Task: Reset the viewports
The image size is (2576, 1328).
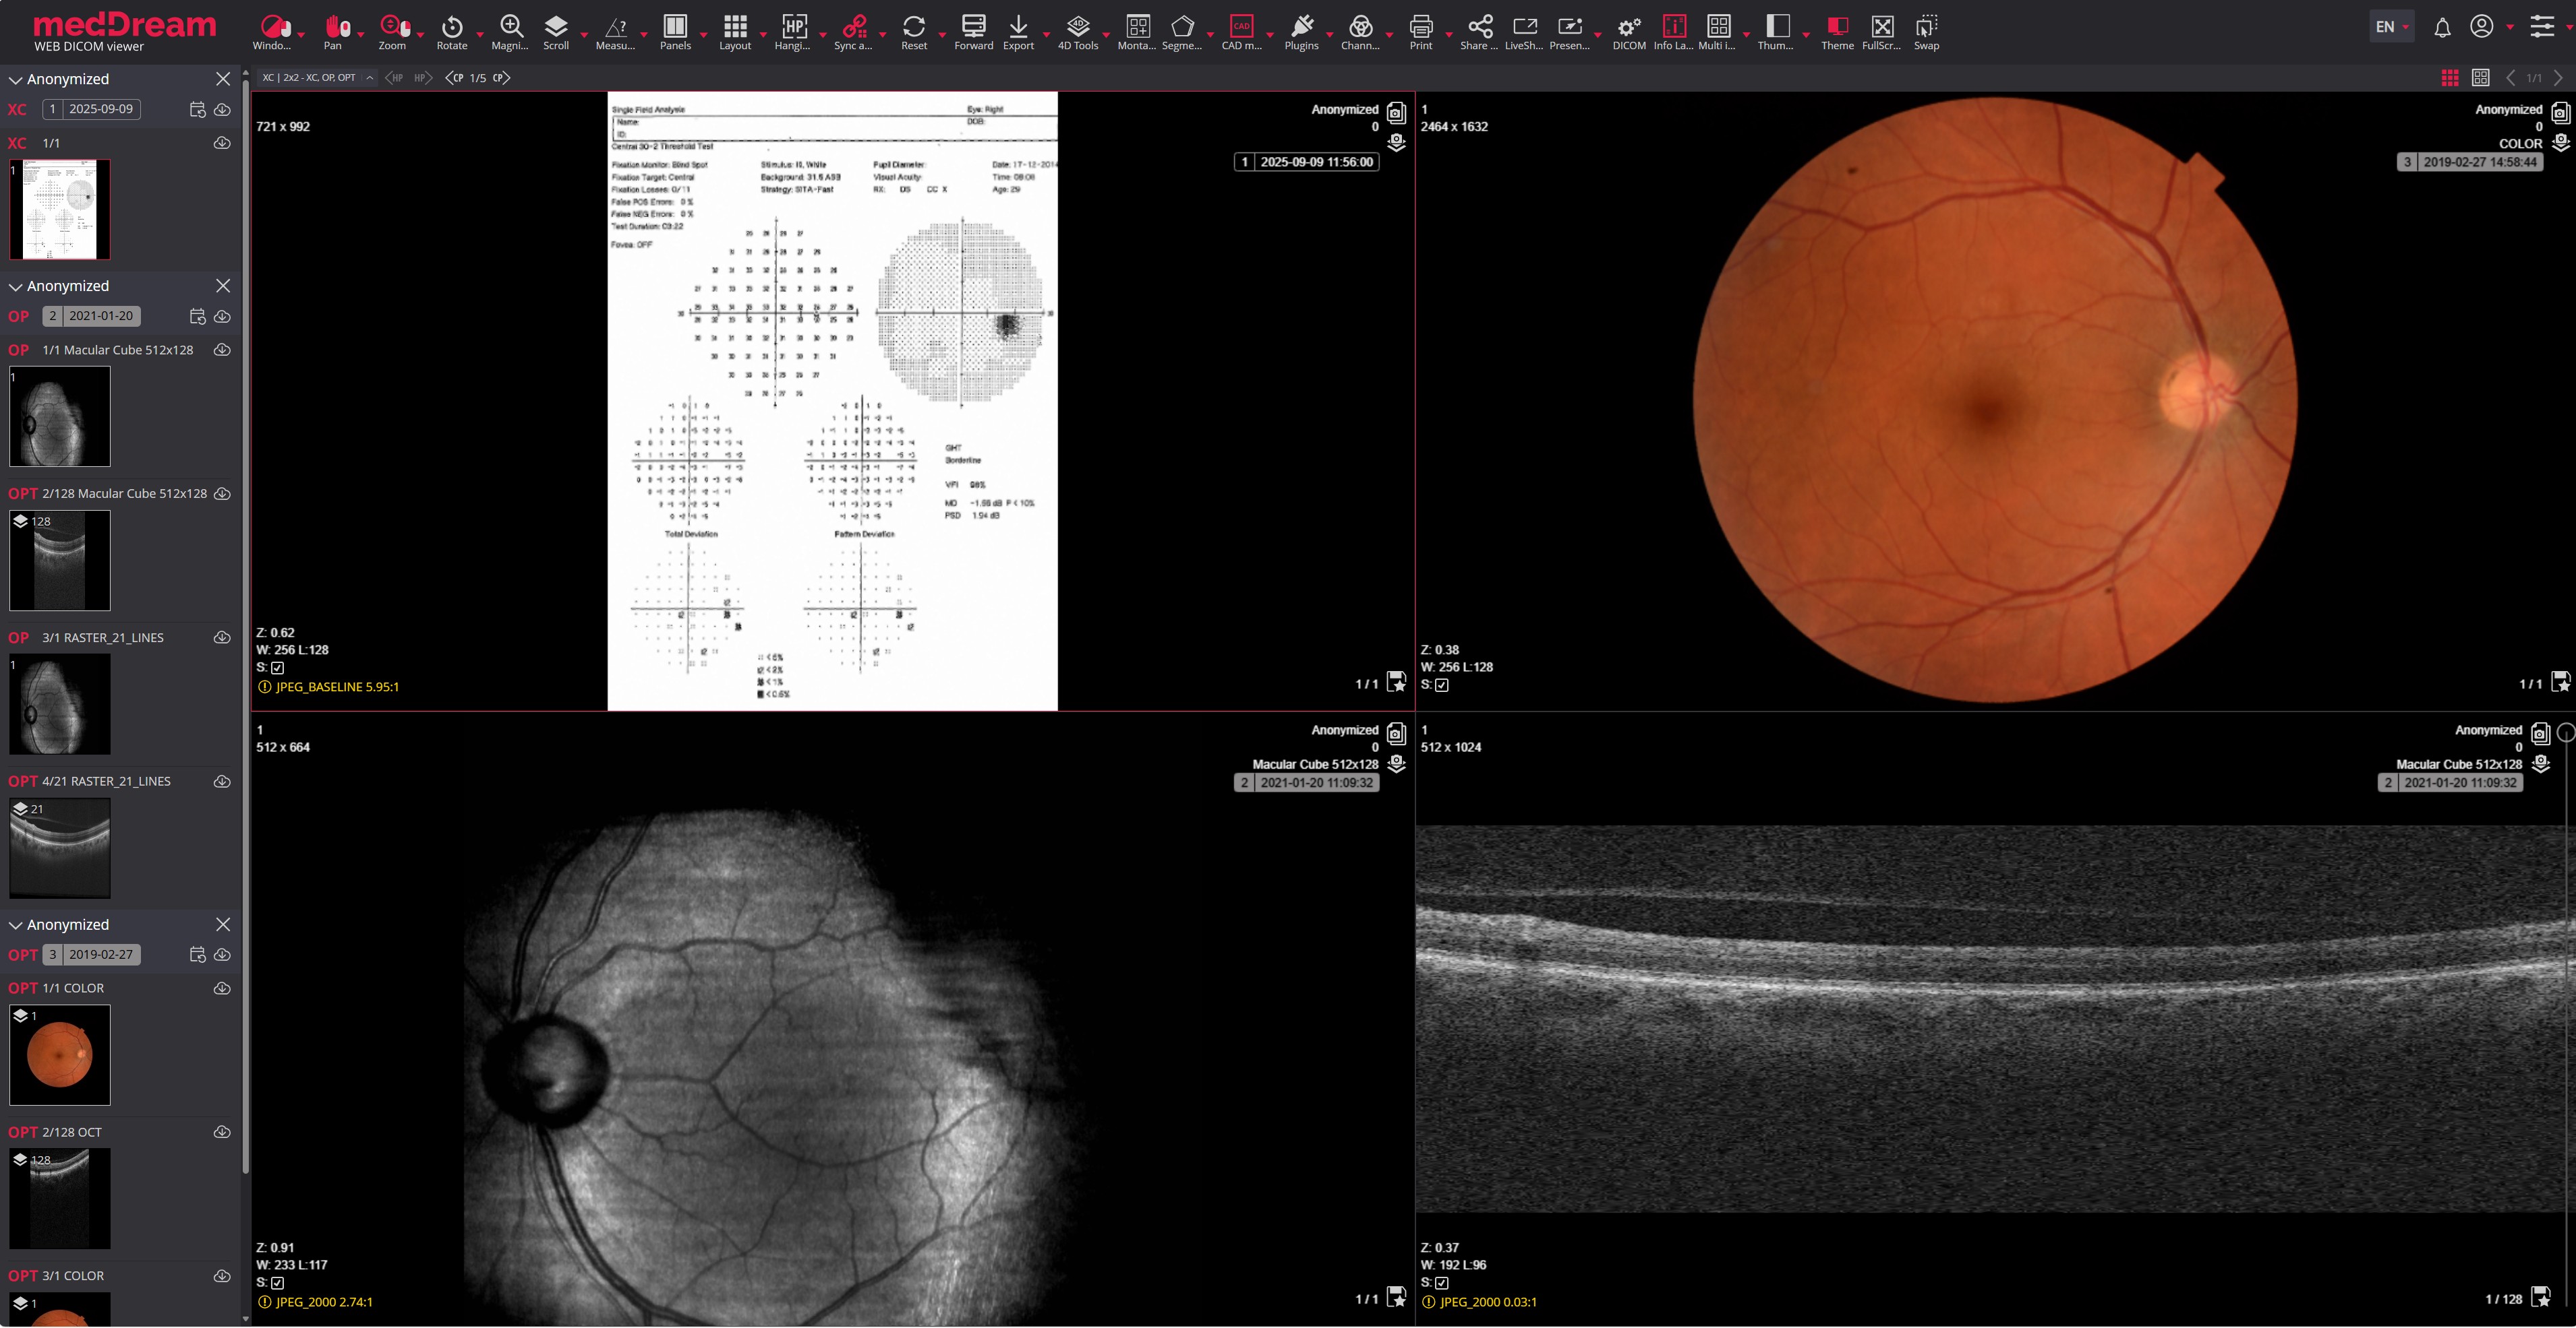Action: (x=914, y=32)
